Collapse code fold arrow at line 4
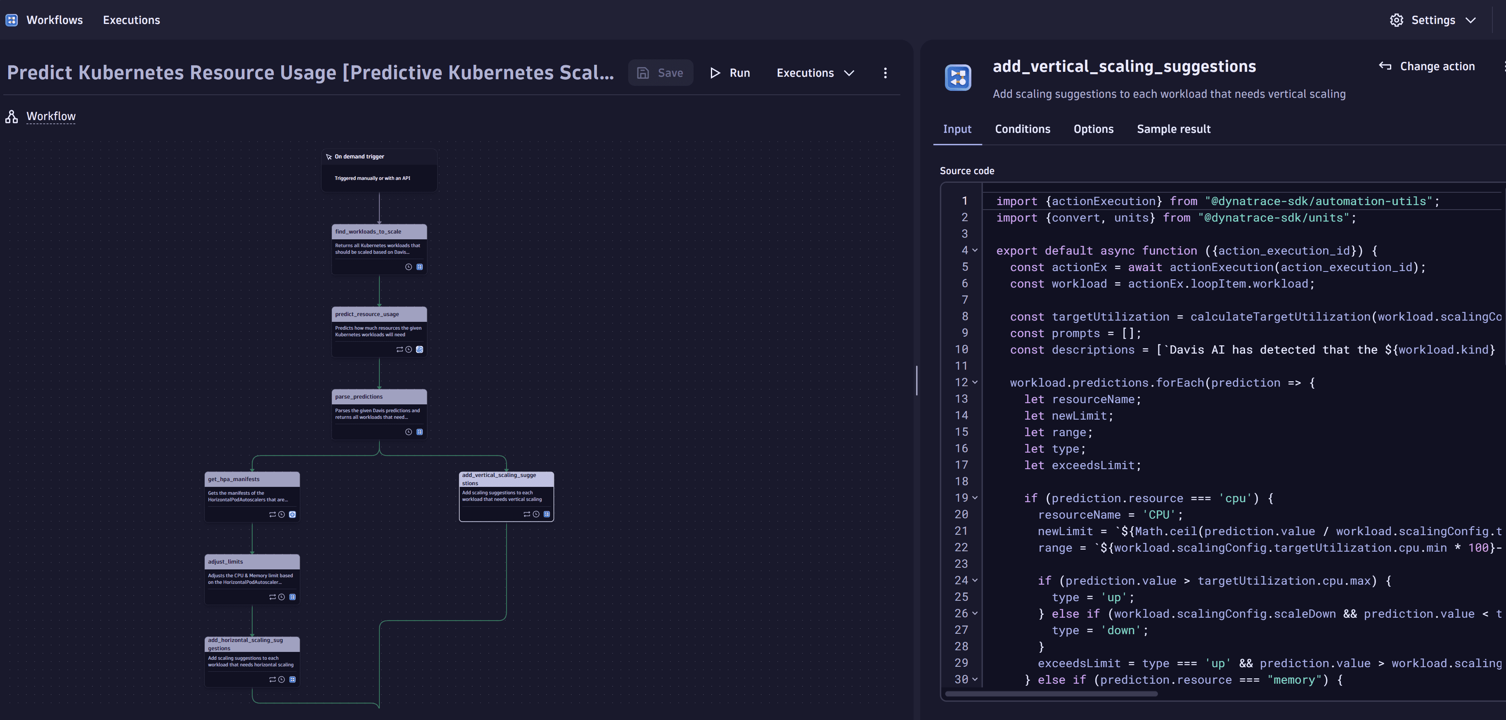The height and width of the screenshot is (720, 1506). [975, 250]
